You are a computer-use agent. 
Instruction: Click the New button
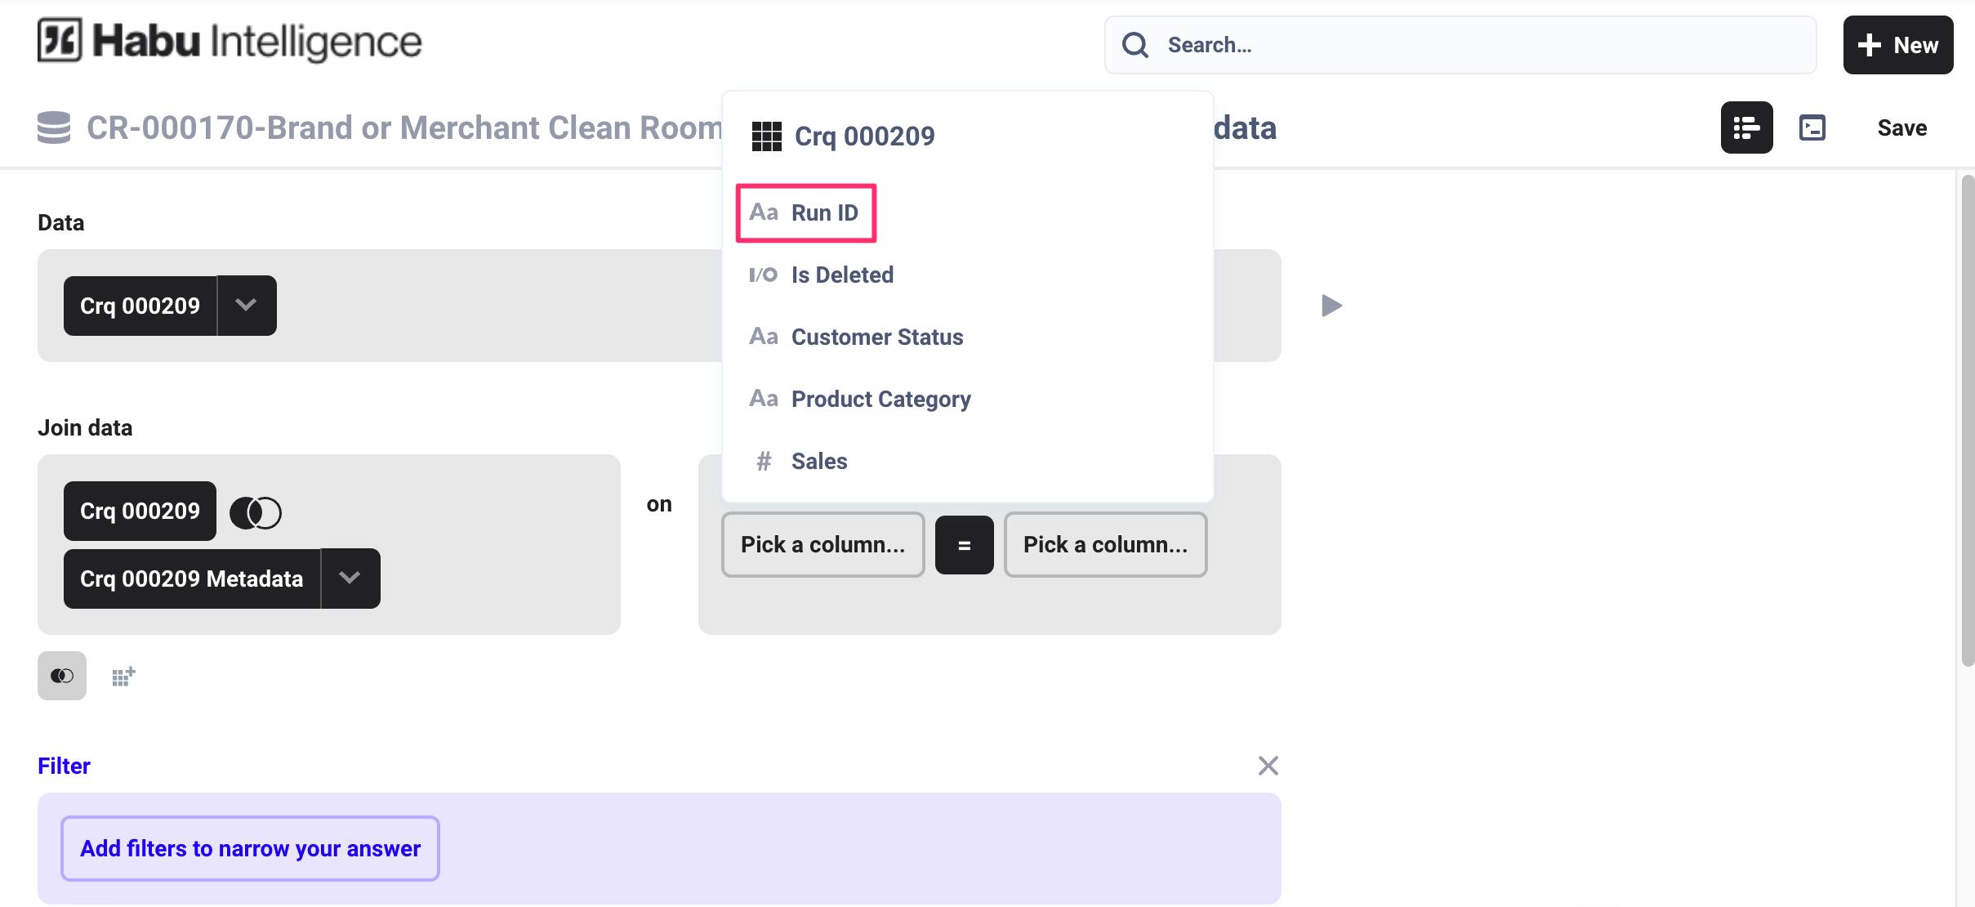coord(1897,45)
